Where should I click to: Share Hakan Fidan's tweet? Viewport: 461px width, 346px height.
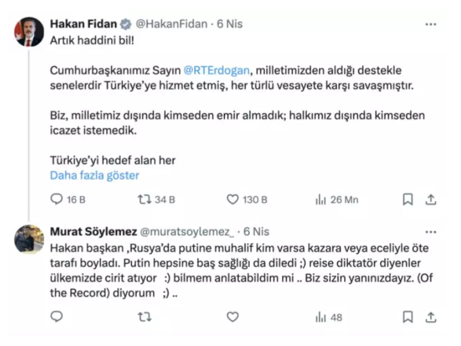click(x=431, y=199)
